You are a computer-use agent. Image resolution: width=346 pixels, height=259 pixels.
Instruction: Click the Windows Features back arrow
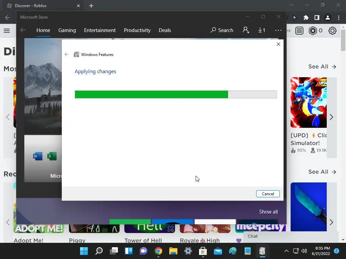(67, 54)
